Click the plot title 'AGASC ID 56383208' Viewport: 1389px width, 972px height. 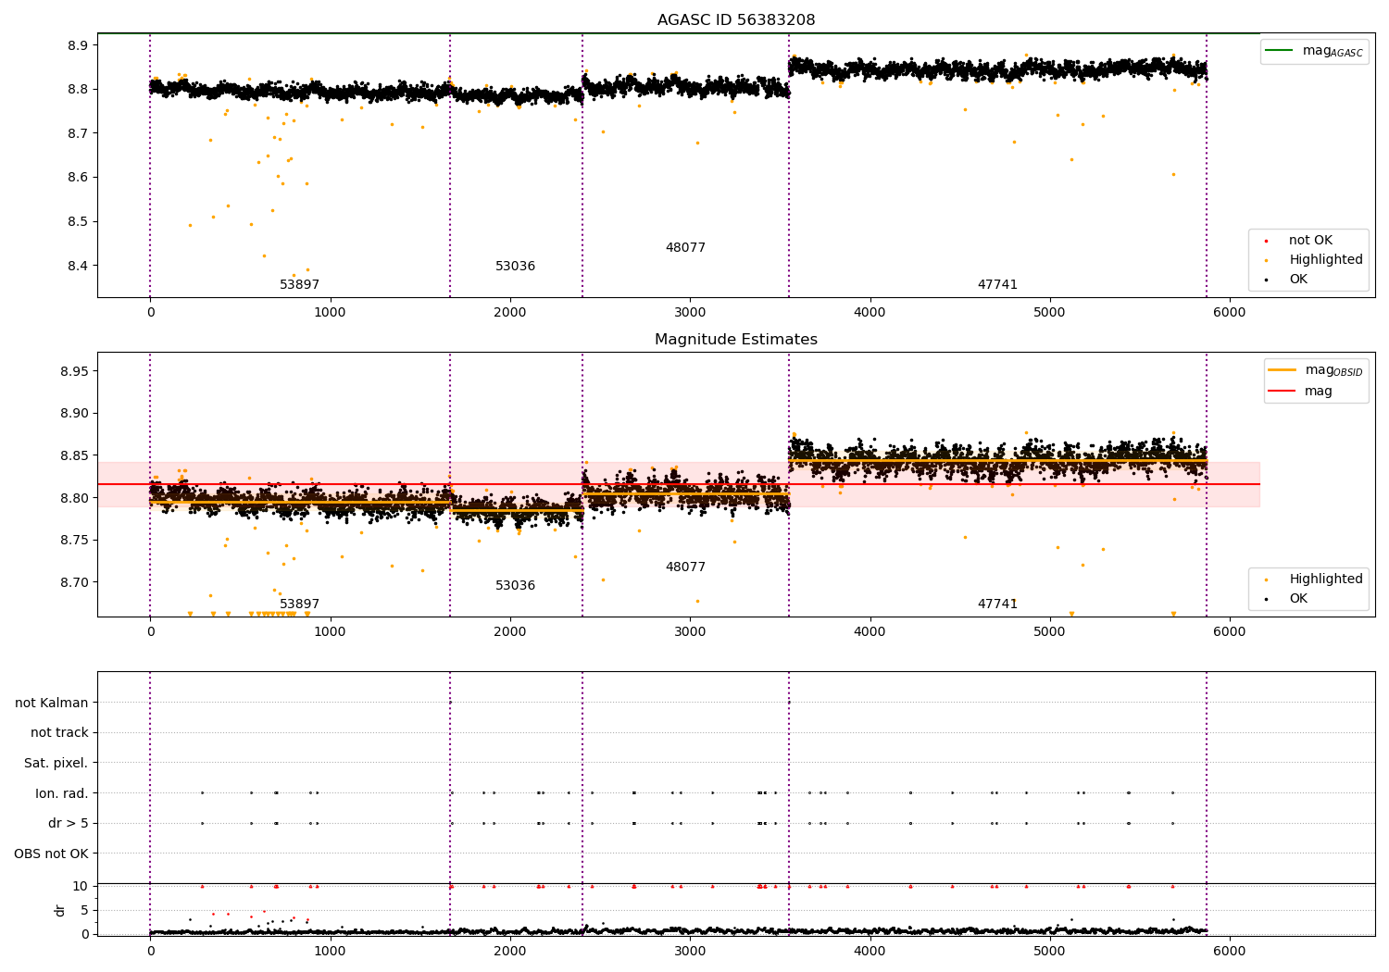(x=736, y=20)
